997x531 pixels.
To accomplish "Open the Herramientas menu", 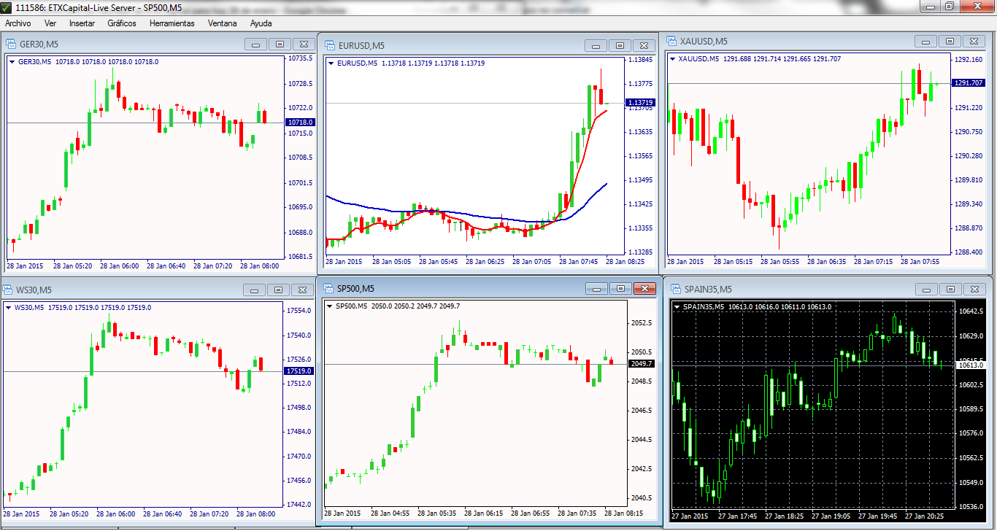I will click(x=172, y=23).
